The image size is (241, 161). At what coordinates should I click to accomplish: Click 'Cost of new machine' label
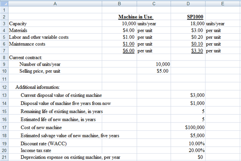point(41,127)
